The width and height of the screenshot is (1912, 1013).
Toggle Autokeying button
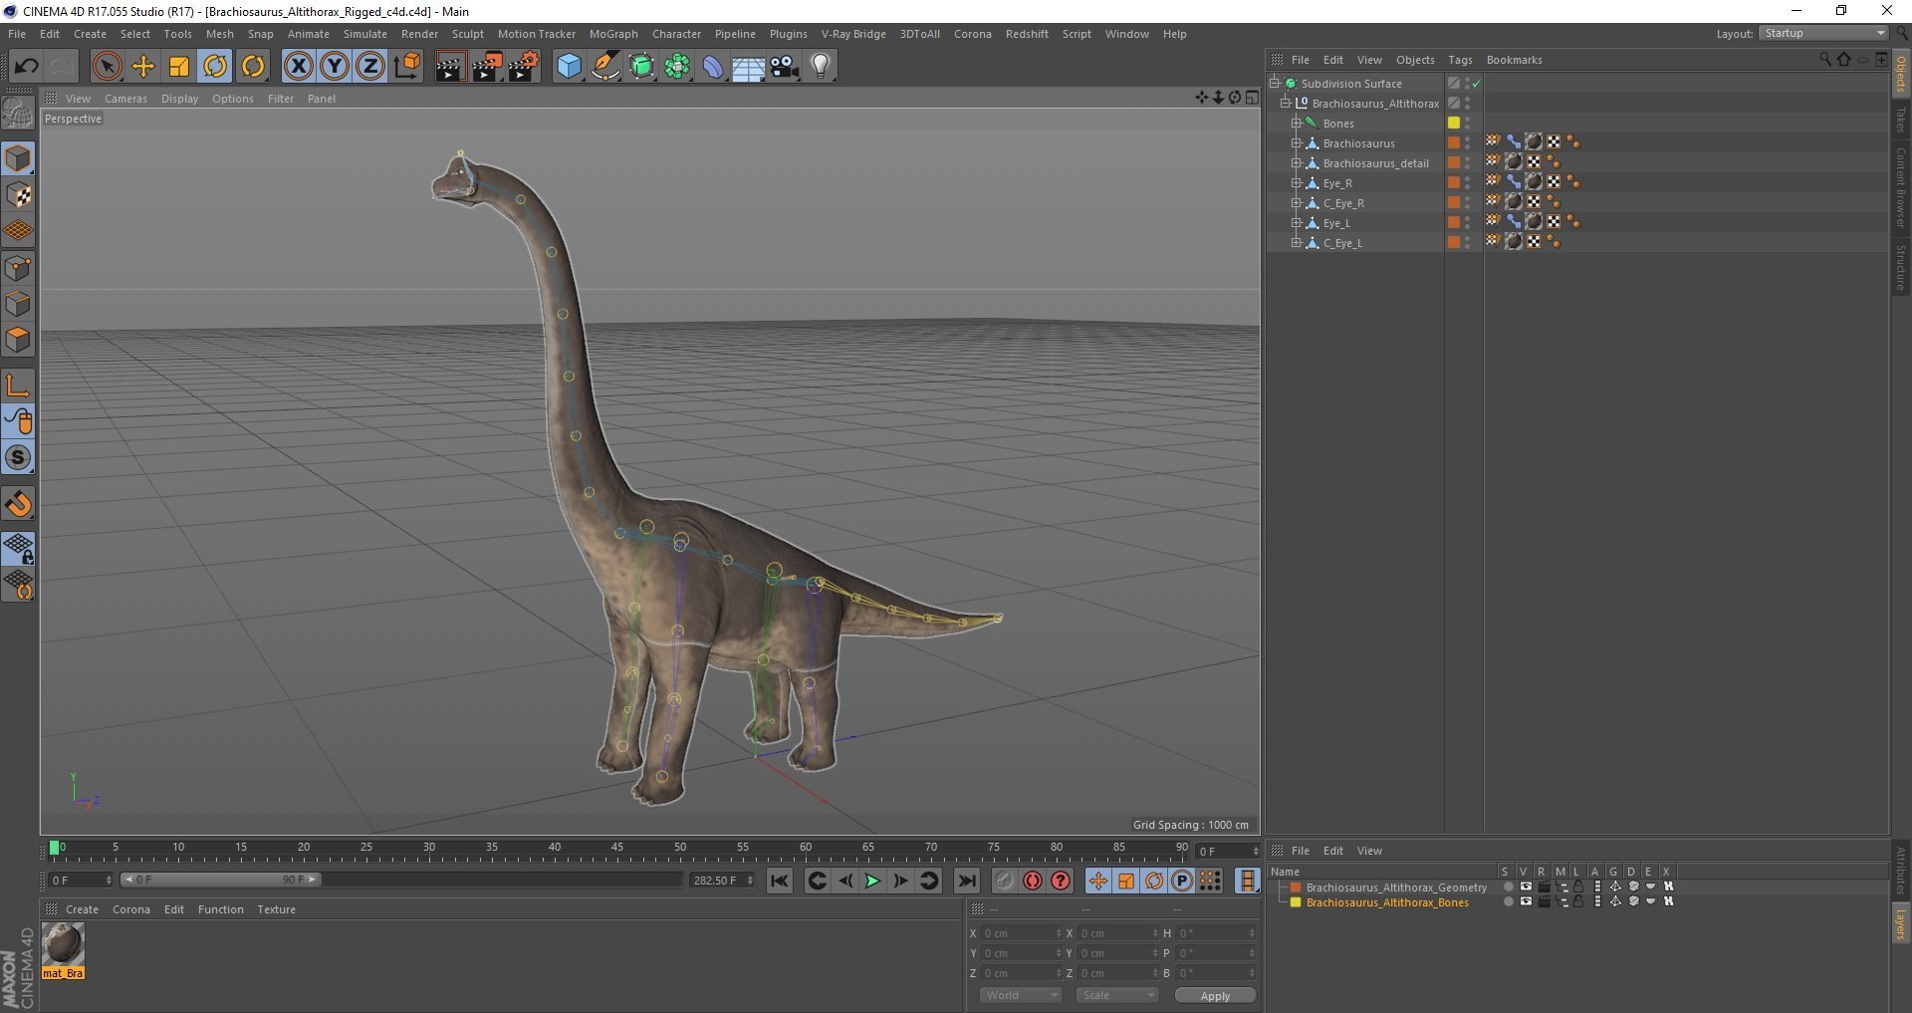[1033, 881]
